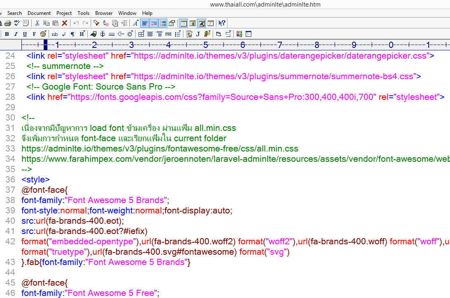
Task: Click the flashlight Find icon
Action: [x=96, y=23]
